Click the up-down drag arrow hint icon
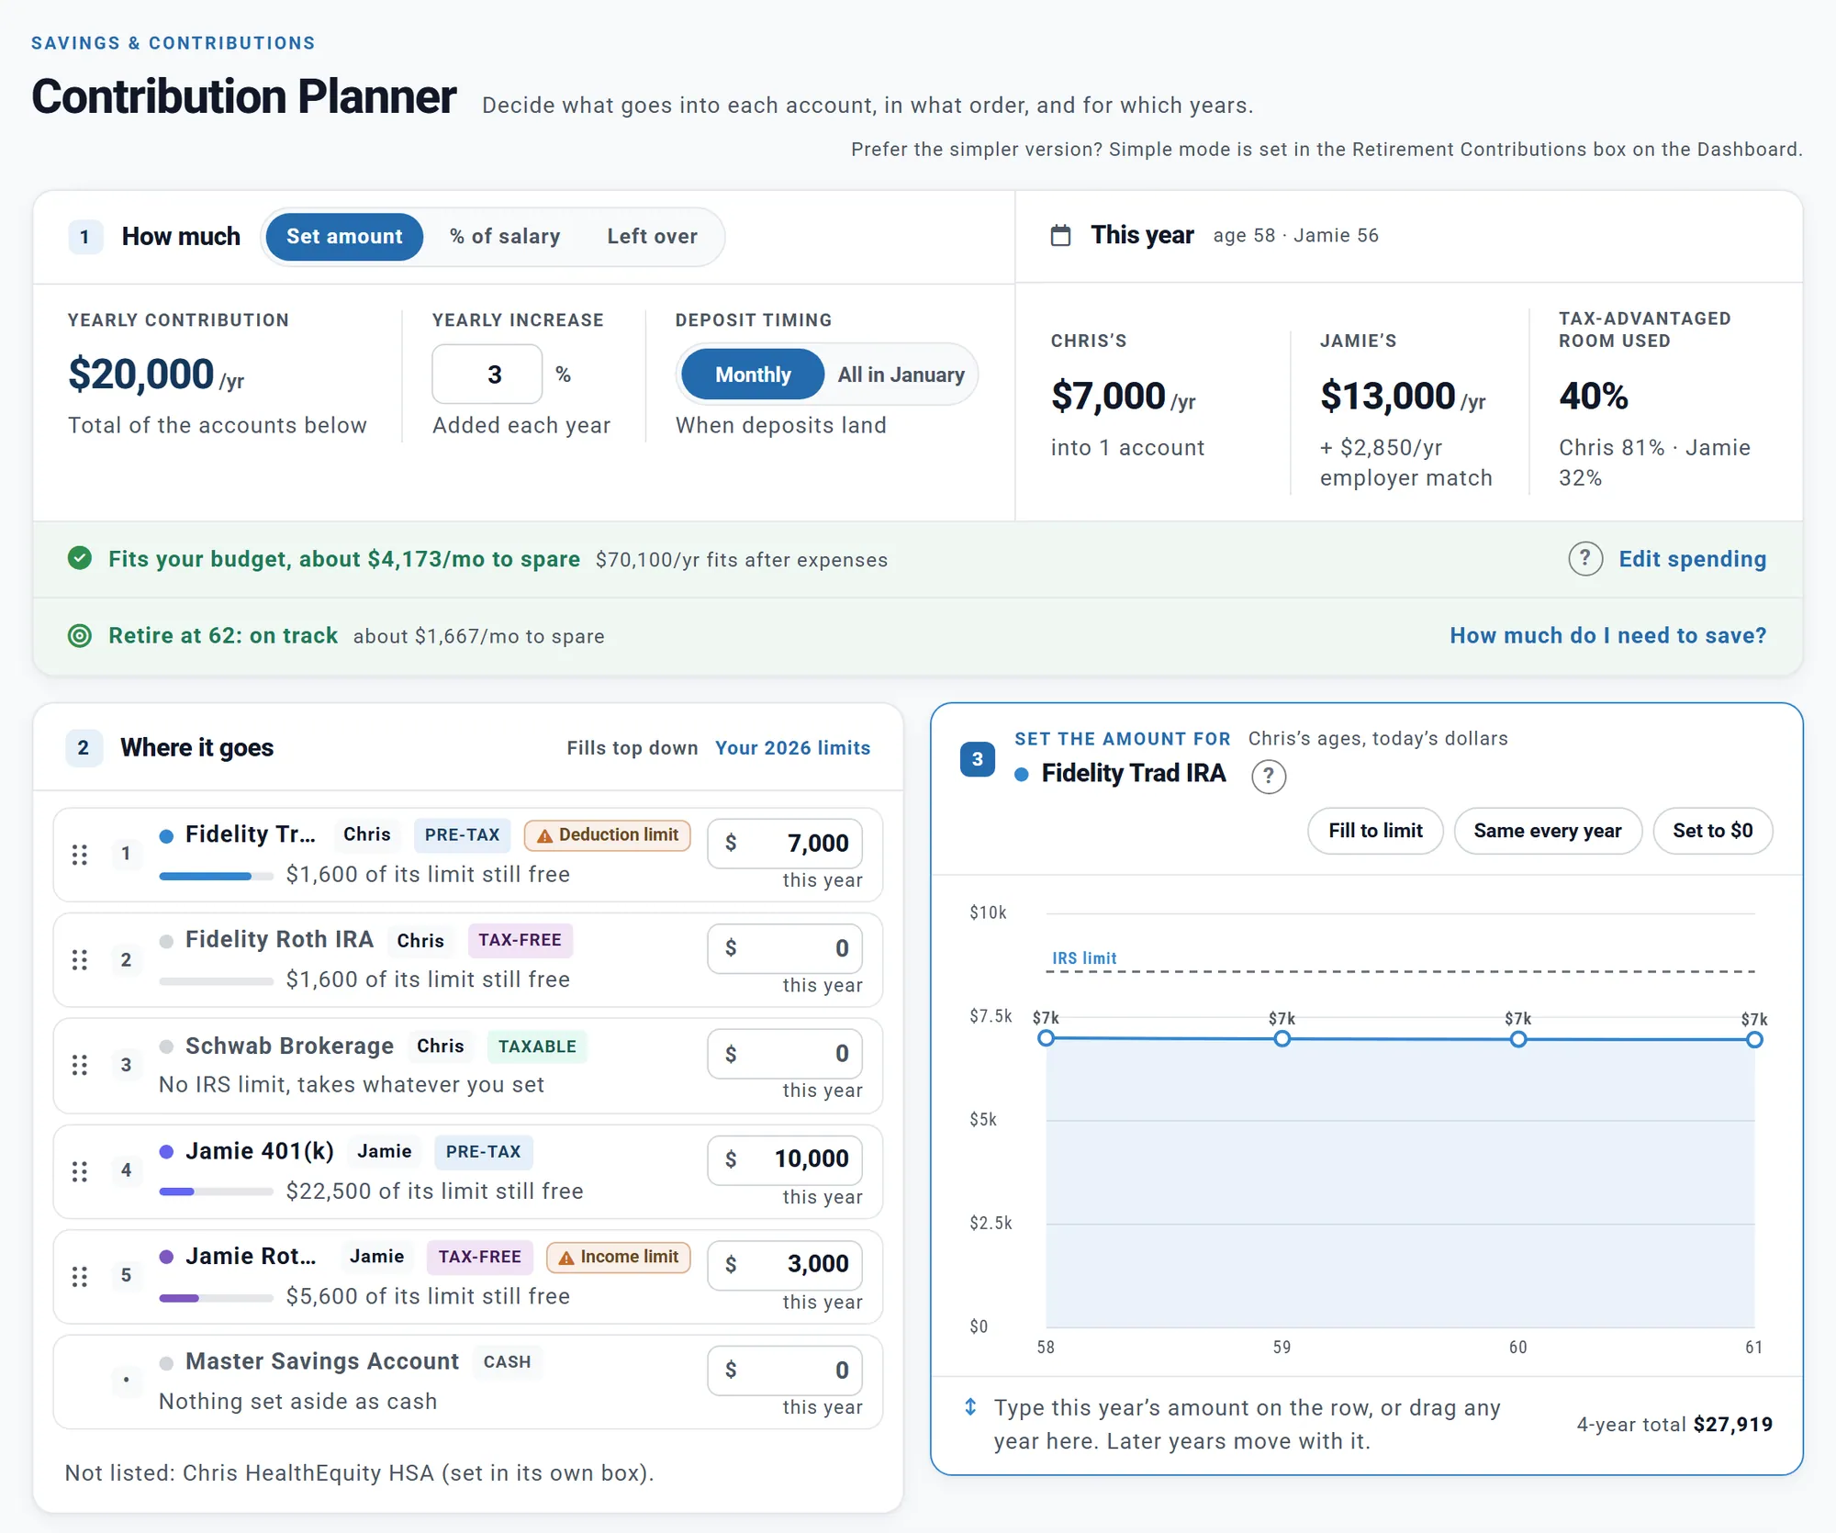Image resolution: width=1836 pixels, height=1533 pixels. [x=970, y=1407]
